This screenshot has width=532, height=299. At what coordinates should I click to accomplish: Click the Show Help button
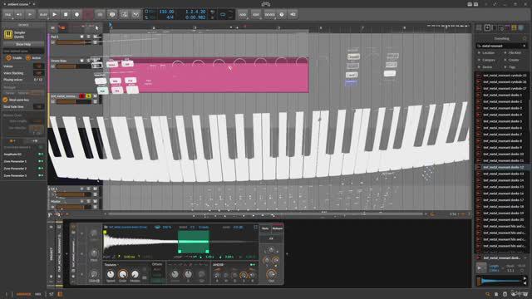tap(23, 44)
